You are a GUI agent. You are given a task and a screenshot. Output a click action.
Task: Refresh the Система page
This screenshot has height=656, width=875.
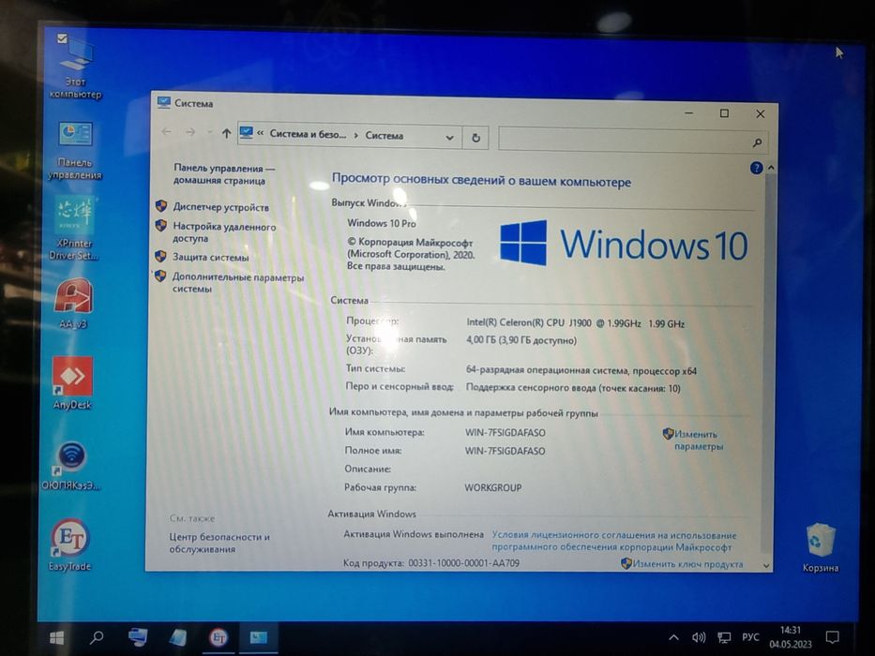(x=475, y=137)
